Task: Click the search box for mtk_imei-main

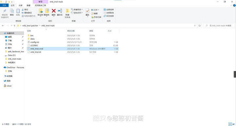Action: tap(219, 25)
